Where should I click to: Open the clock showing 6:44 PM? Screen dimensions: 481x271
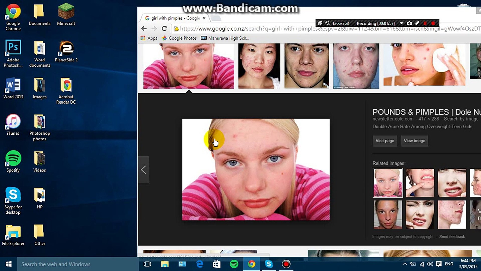pos(468,264)
